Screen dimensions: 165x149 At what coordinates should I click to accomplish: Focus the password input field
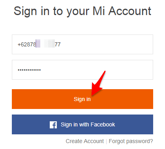tap(82, 70)
